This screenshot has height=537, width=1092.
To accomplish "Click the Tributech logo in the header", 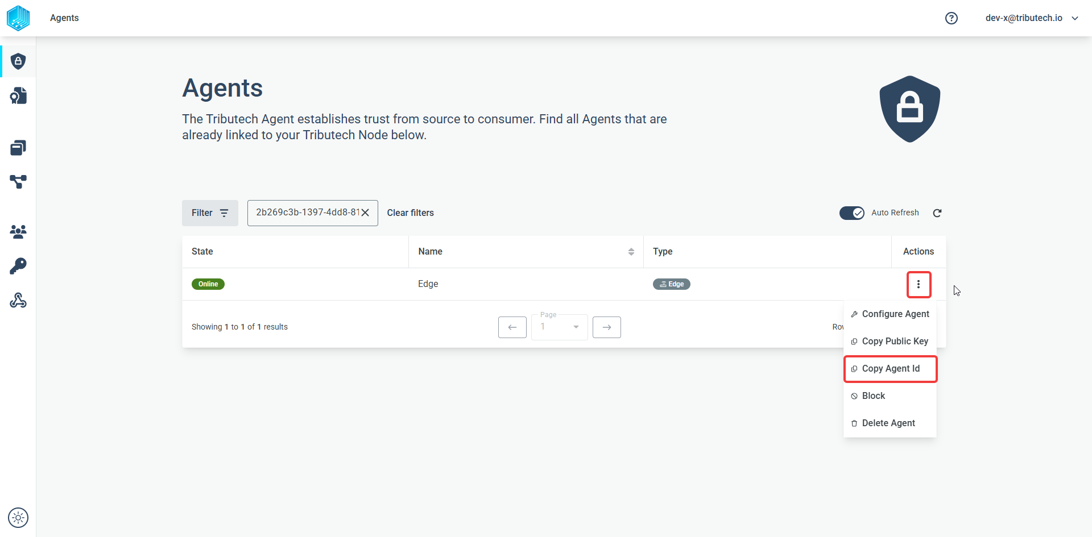I will (x=18, y=18).
